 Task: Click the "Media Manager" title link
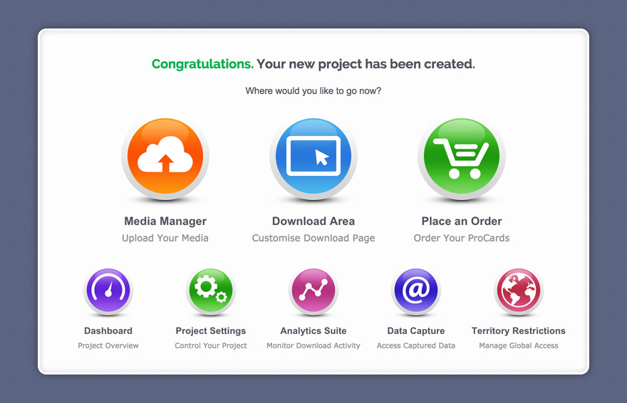165,221
